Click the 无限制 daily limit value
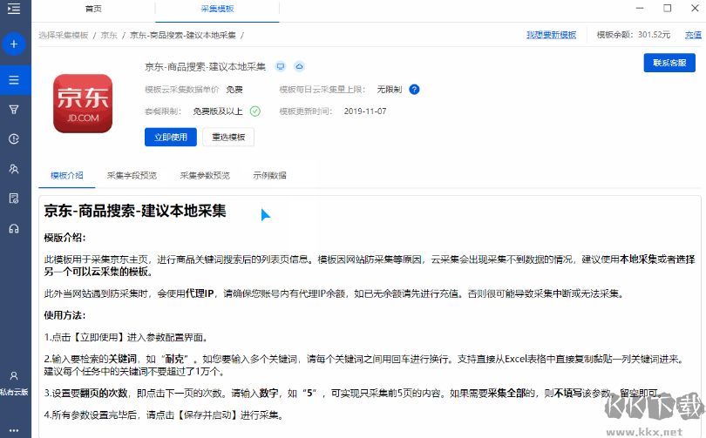The height and width of the screenshot is (438, 706). (389, 90)
